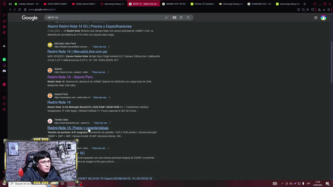Click the ESP language indicator

tap(308, 184)
